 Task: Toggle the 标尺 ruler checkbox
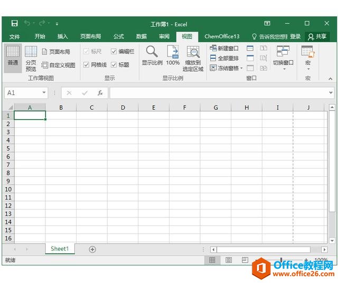click(86, 52)
